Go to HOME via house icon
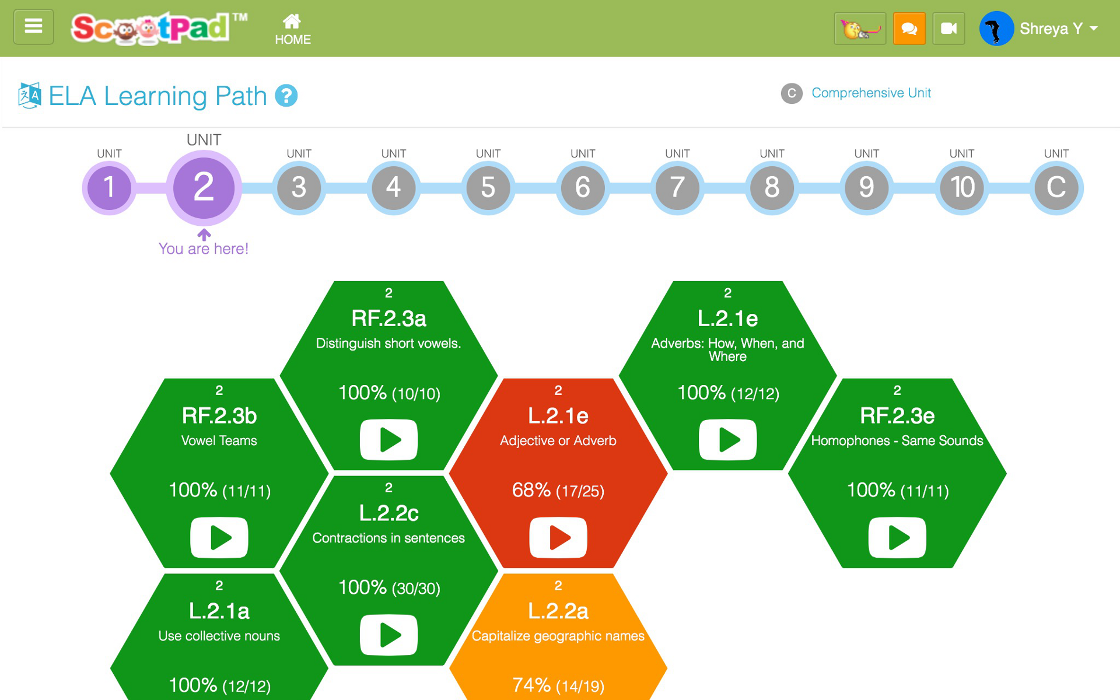 292,29
